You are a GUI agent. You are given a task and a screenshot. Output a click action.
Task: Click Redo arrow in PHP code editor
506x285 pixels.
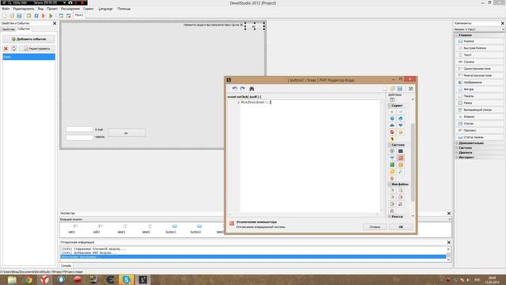click(x=243, y=89)
